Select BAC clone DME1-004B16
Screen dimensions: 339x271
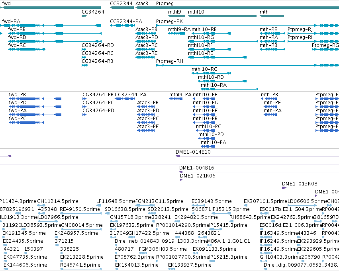[259, 172]
